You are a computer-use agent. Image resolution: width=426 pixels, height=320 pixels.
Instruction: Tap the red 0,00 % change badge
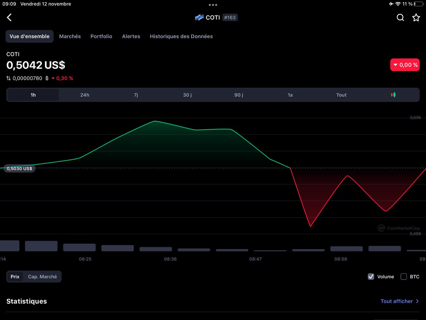pos(405,65)
